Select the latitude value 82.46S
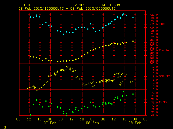This screenshot has width=173, height=129. [79, 5]
